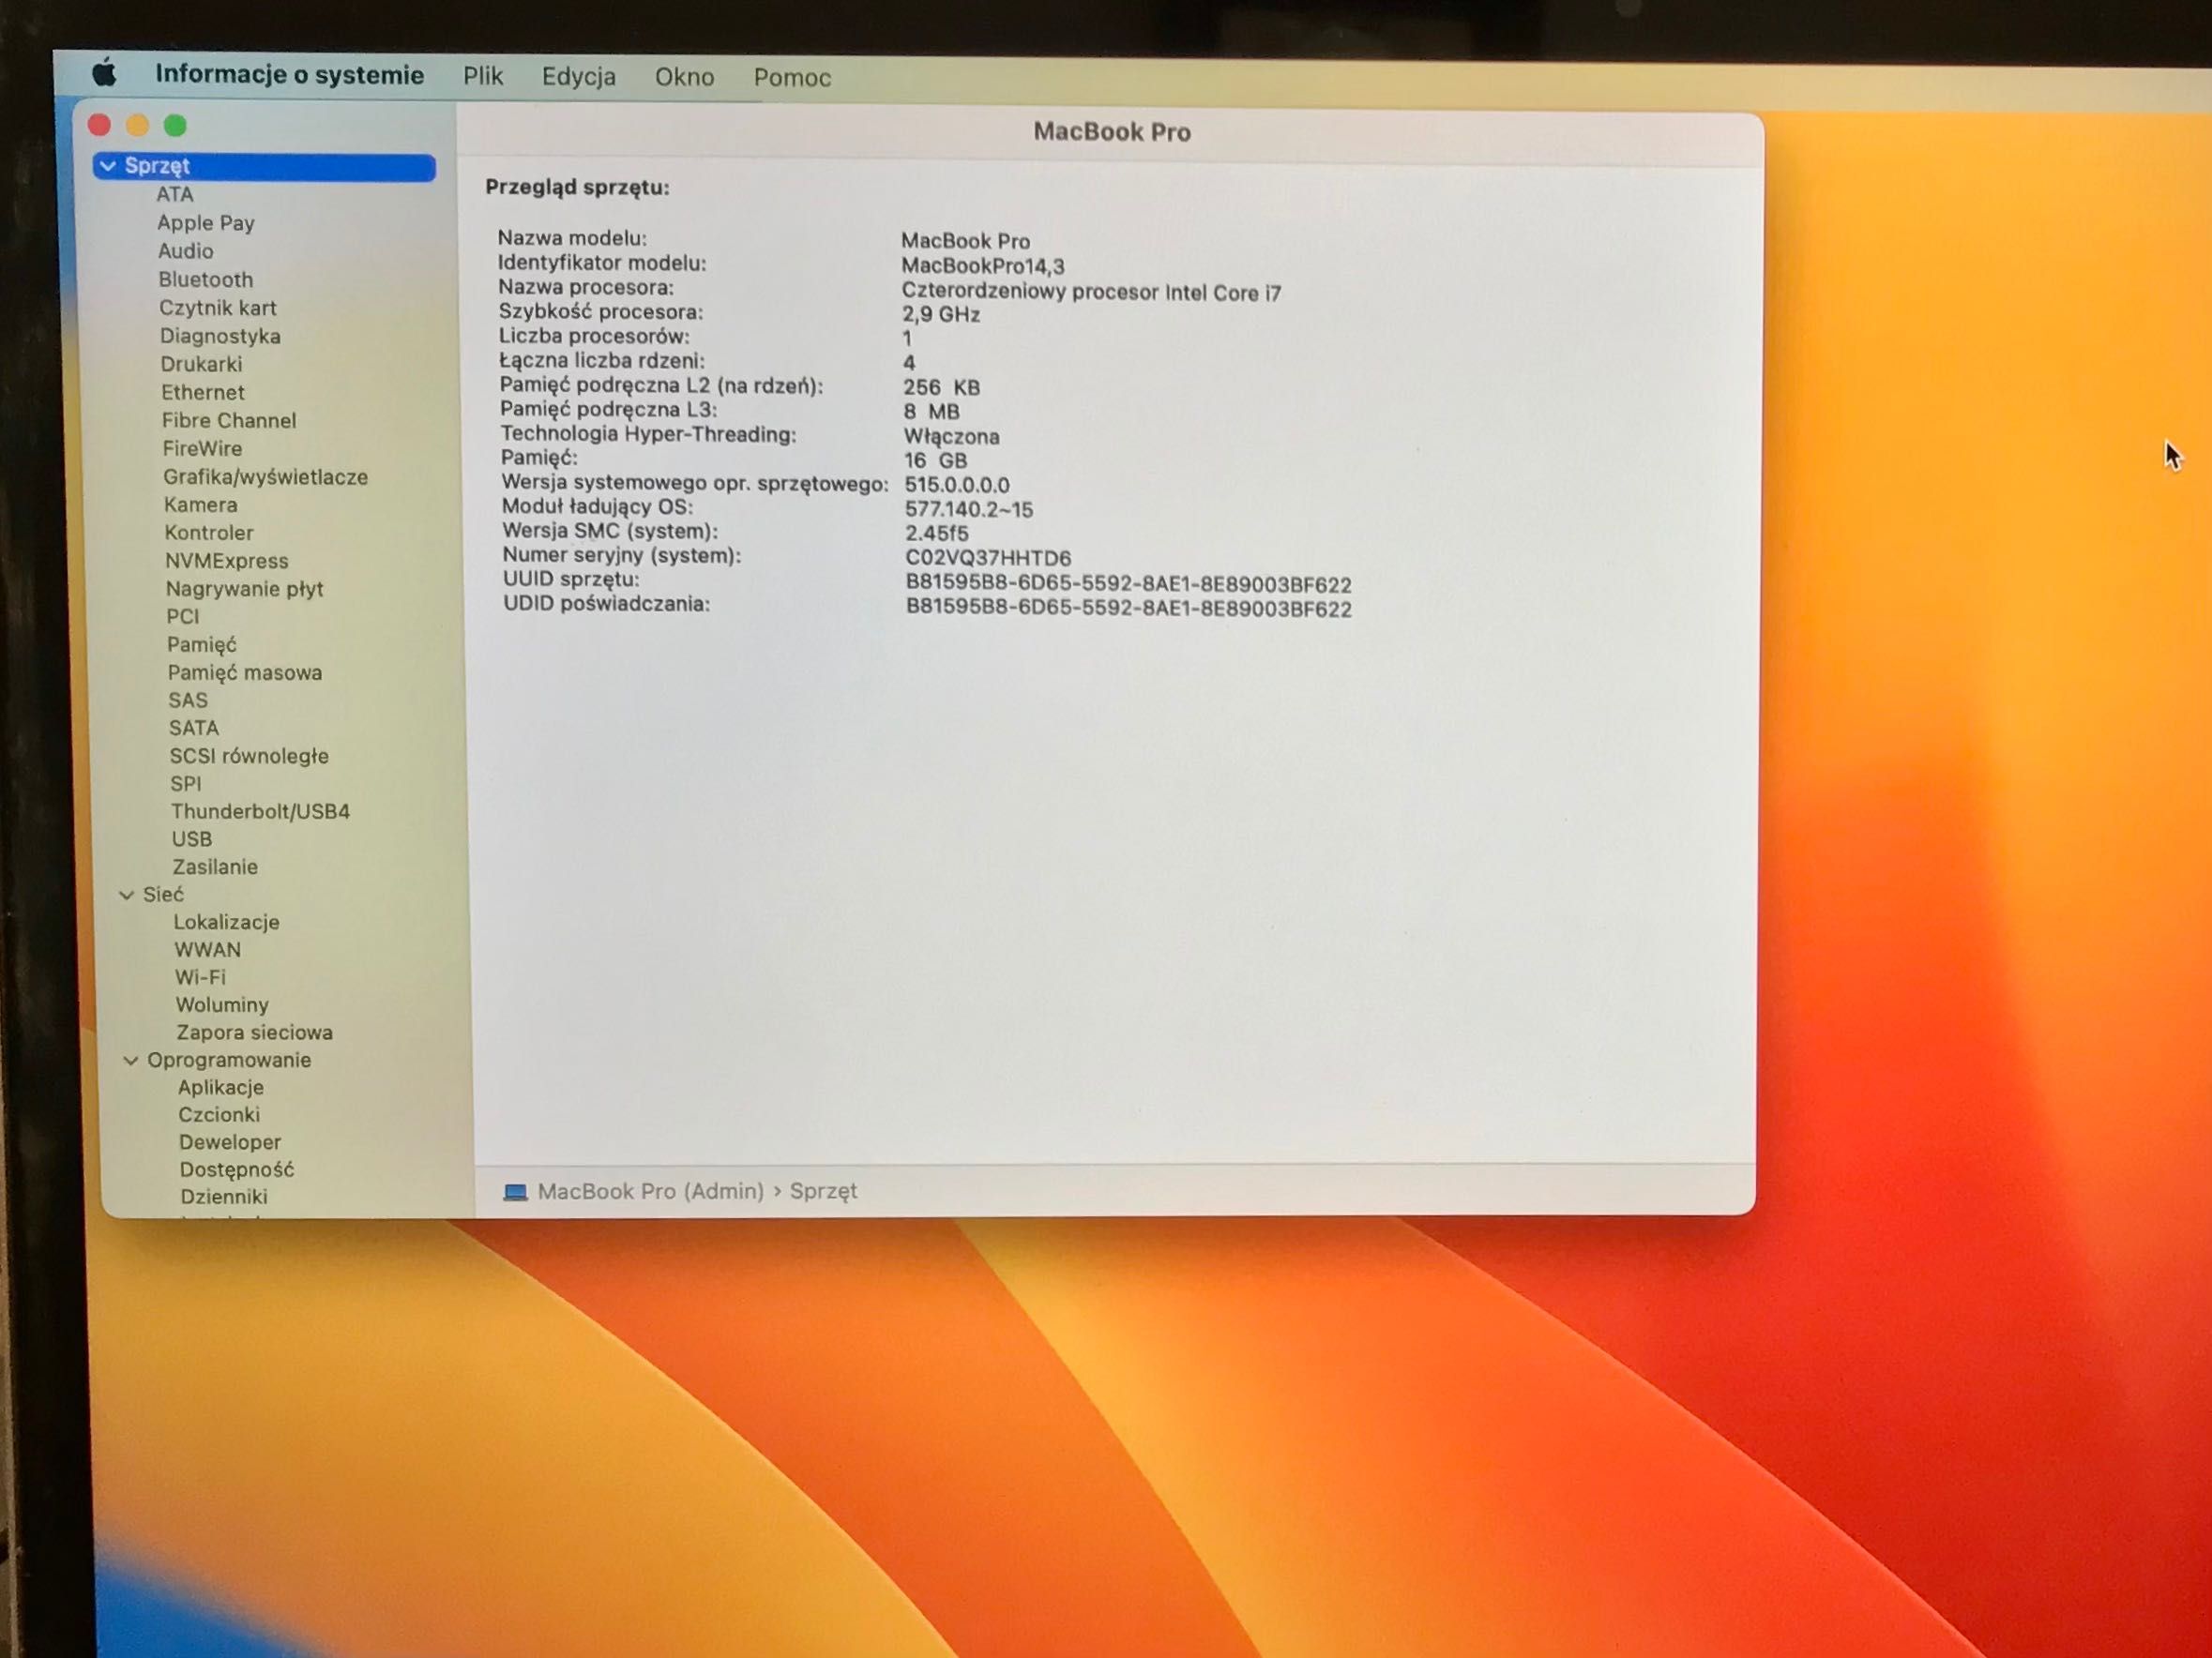Select SPI in the sidebar
The image size is (2212, 1658).
pyautogui.click(x=186, y=785)
